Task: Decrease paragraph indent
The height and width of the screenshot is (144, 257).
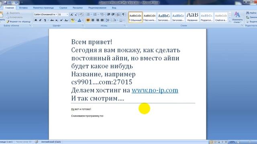Action: 108,14
